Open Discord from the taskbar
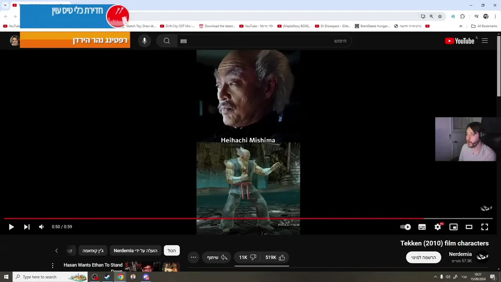 point(146,277)
